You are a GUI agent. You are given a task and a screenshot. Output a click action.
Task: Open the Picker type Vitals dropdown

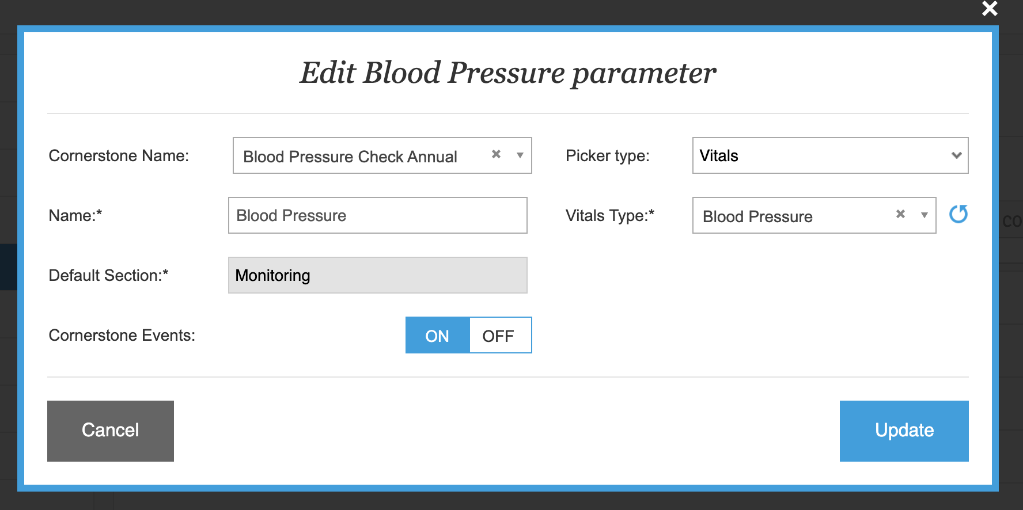coord(829,155)
